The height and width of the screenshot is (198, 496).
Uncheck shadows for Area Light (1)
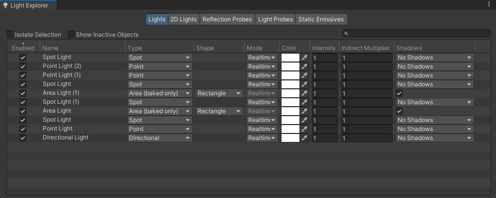pyautogui.click(x=399, y=93)
